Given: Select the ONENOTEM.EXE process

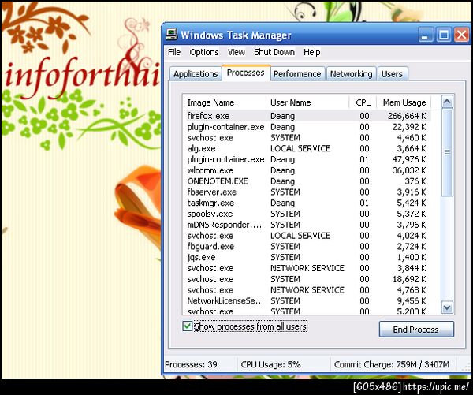Looking at the screenshot, I should 307,181.
